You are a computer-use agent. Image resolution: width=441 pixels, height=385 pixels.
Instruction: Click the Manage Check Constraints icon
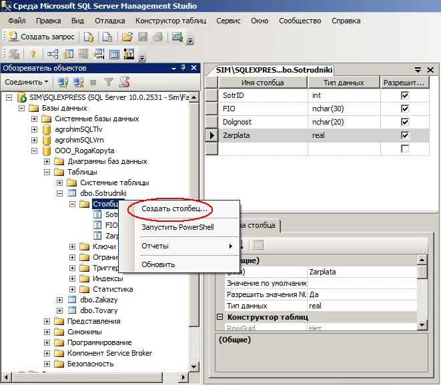[x=114, y=54]
